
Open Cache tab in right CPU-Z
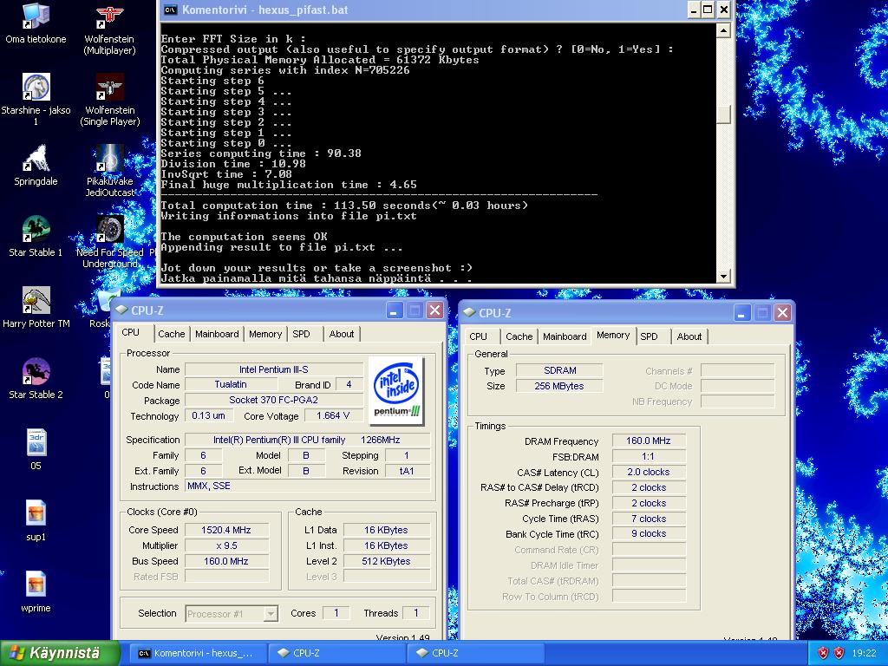tap(519, 336)
